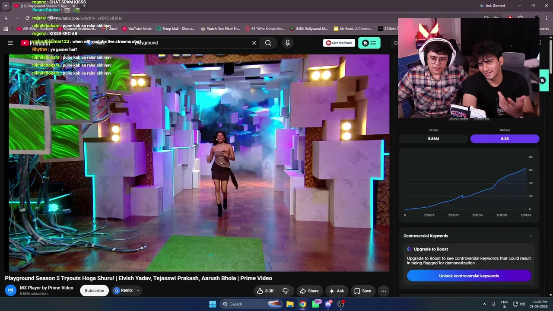Open the 65 "Who Knows Me" bookmark
The image size is (553, 311).
264,29
